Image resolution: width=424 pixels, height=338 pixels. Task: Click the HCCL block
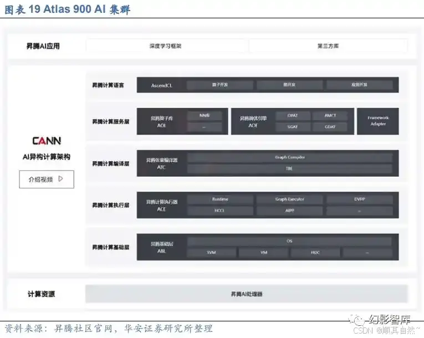point(219,211)
